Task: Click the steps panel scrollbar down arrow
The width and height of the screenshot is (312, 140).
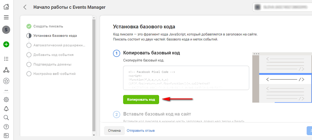Action: [94, 135]
